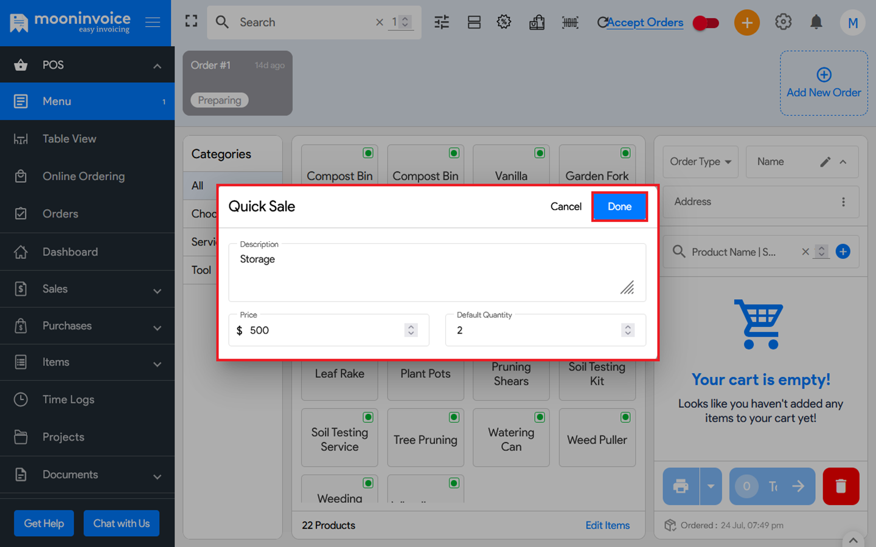Click the printer icon button
This screenshot has height=547, width=876.
click(x=681, y=486)
